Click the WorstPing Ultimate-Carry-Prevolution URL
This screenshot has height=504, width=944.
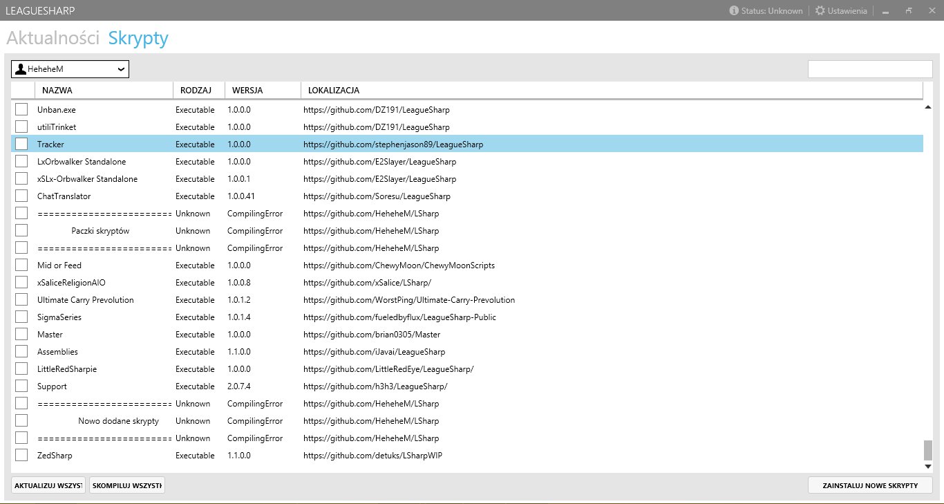click(x=409, y=300)
